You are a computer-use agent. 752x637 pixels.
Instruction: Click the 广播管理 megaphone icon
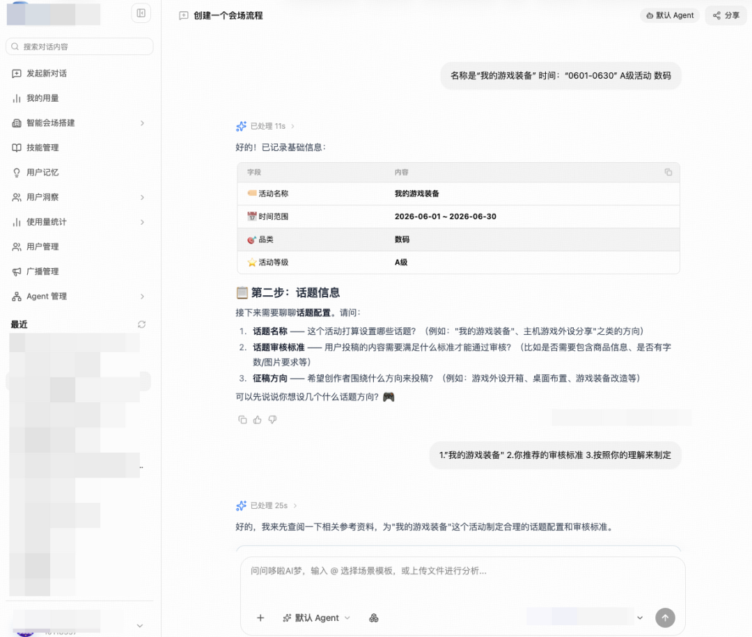16,272
